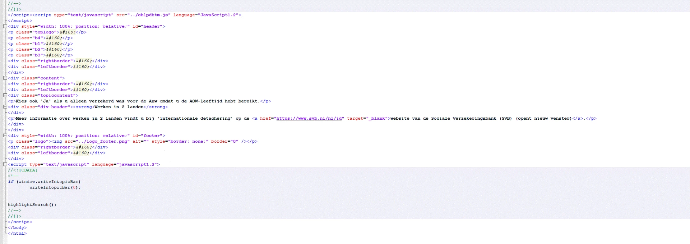The image size is (690, 244).
Task: Collapse the fold marker for div class="div-header"
Action: coord(5,107)
